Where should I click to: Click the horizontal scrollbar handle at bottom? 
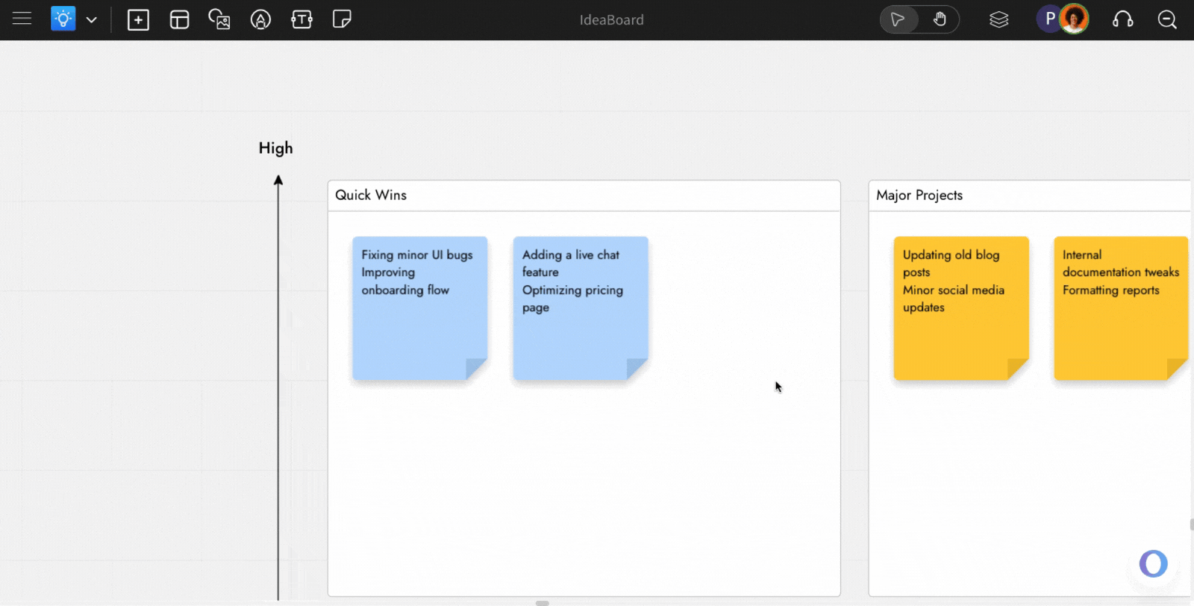pyautogui.click(x=543, y=603)
